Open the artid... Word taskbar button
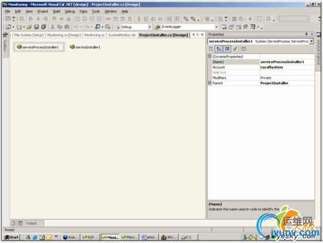Screen dimensions: 323x243 pyautogui.click(x=149, y=237)
